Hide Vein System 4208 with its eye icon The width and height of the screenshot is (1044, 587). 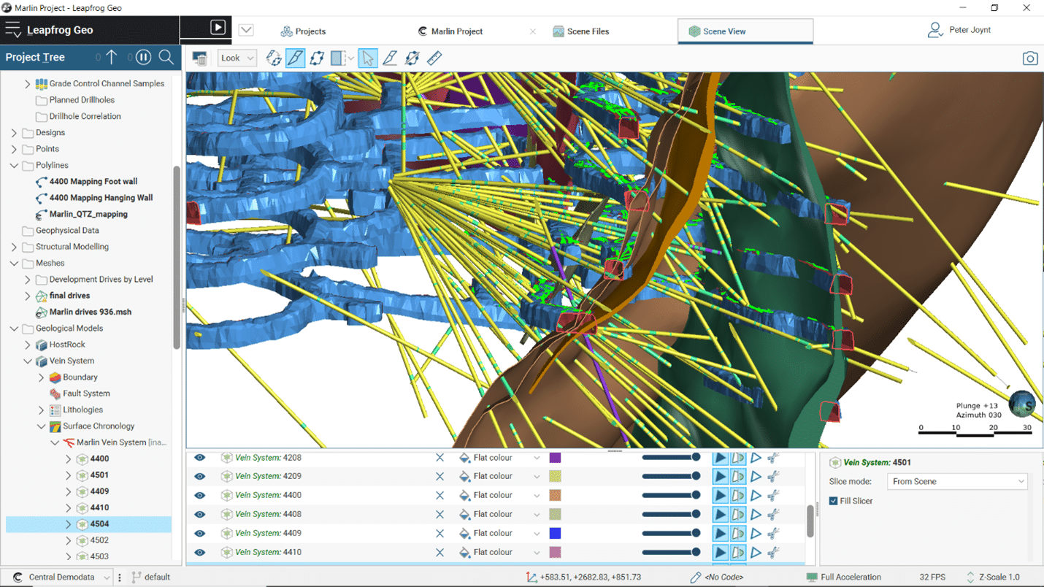tap(199, 458)
